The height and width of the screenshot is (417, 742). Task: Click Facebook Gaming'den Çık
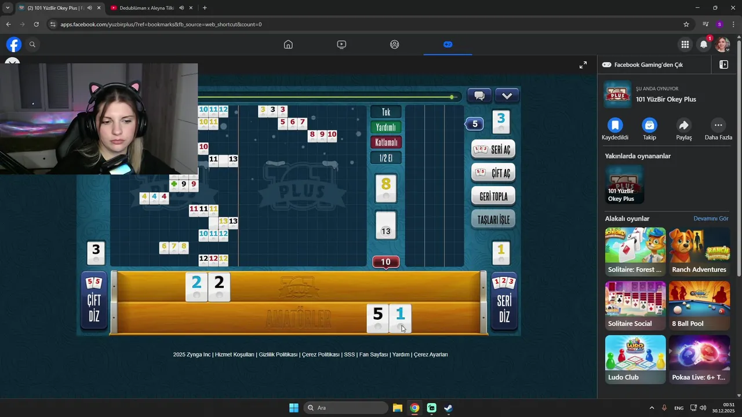coord(648,65)
